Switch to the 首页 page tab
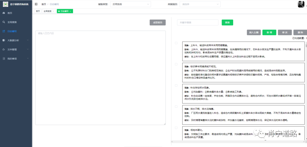307x147 pixels. click(x=38, y=11)
